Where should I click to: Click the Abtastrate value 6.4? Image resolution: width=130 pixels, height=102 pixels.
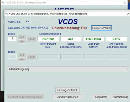[x=28, y=22]
